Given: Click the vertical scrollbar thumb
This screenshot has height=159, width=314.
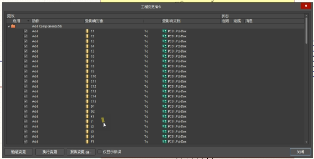Looking at the screenshot, I should [306, 30].
